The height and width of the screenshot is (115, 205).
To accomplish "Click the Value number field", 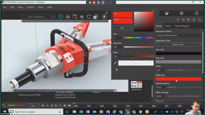I will click(x=117, y=56).
